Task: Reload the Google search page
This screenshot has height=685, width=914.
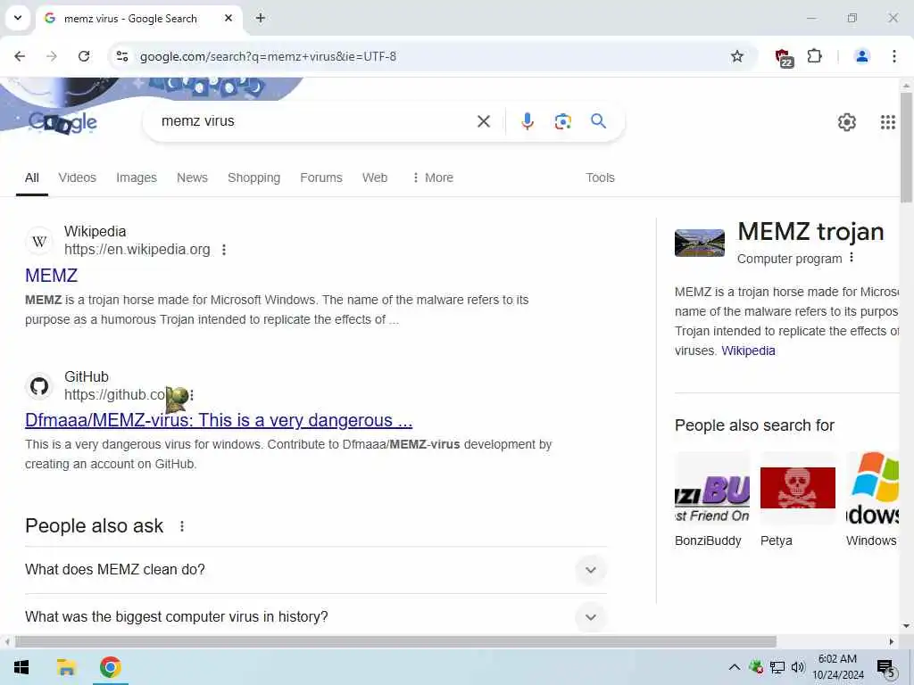Action: tap(84, 56)
